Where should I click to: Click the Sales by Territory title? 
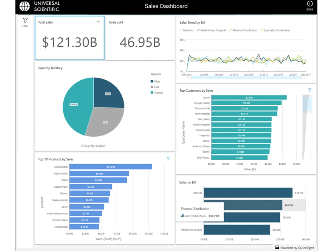click(x=51, y=68)
